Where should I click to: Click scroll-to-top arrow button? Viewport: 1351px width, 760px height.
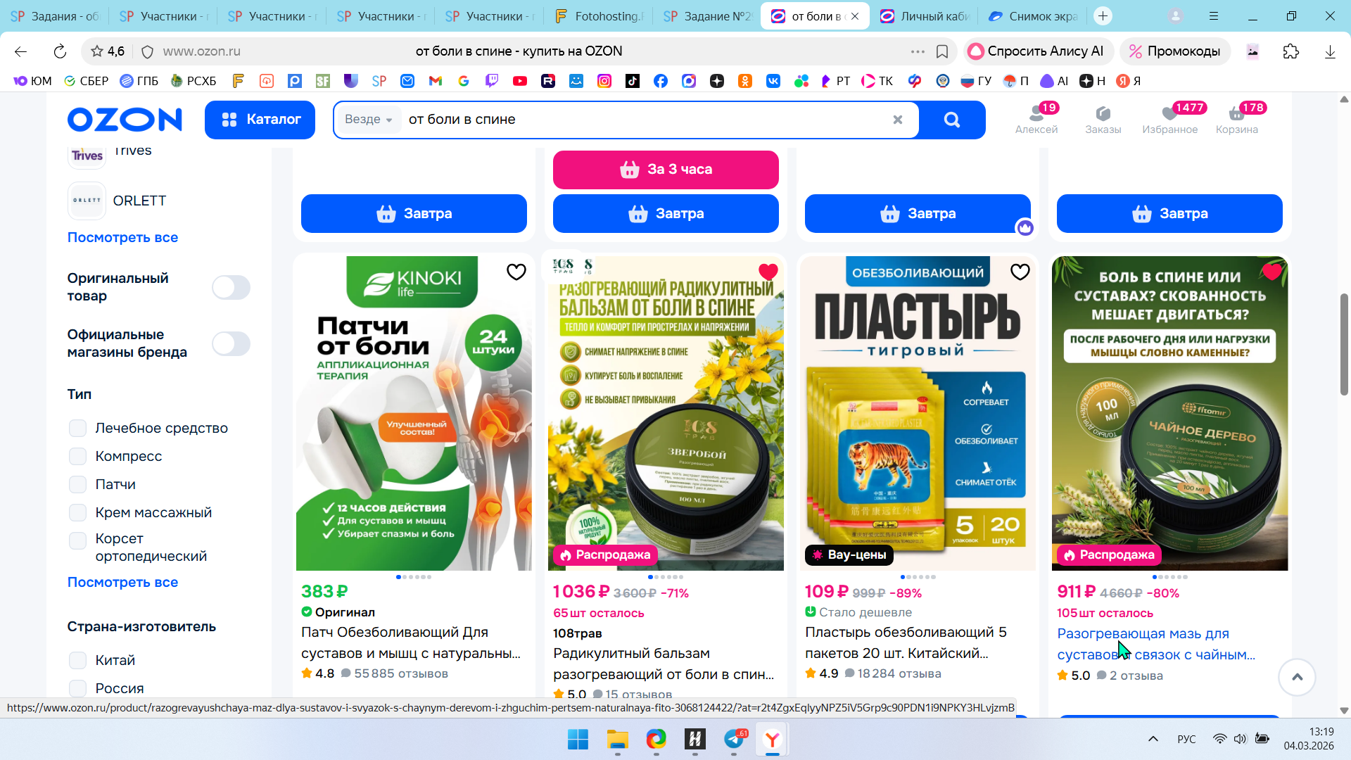[x=1297, y=677]
